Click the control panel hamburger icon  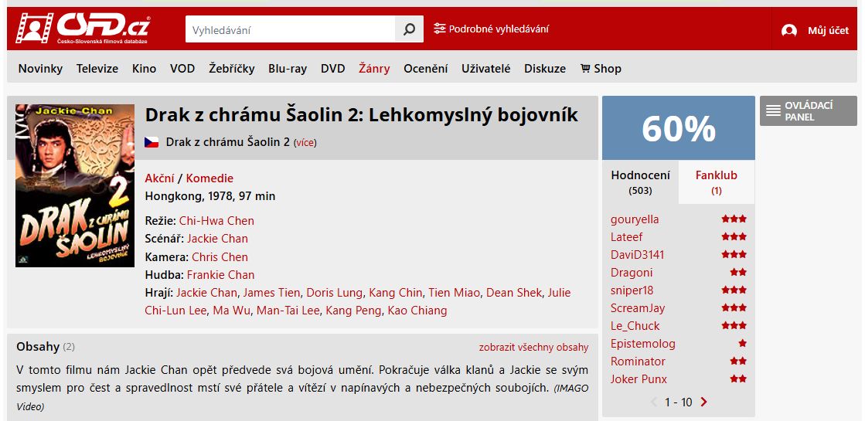coord(774,110)
